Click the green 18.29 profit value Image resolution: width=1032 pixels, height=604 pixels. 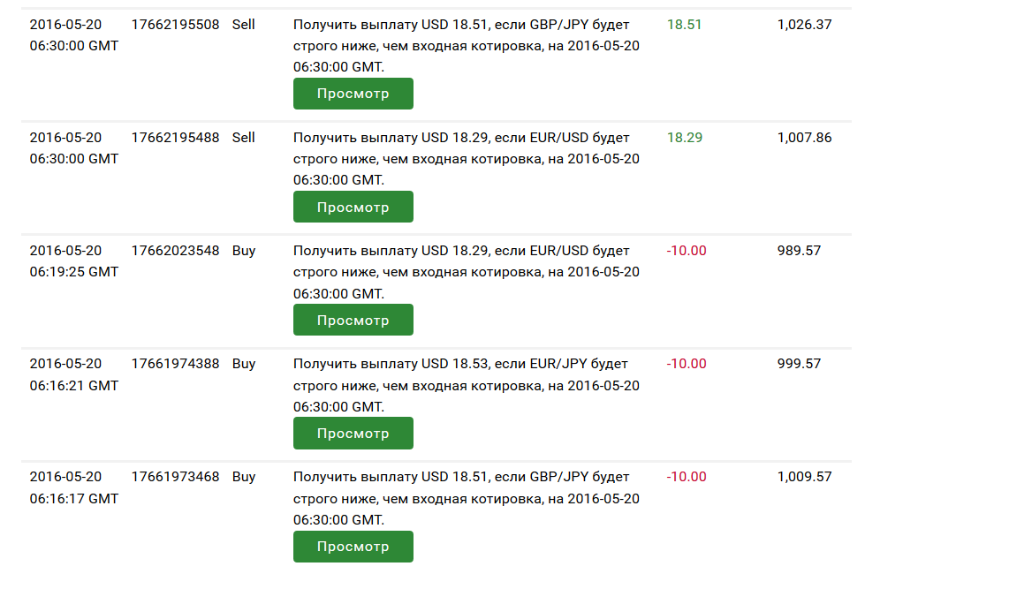(x=684, y=138)
